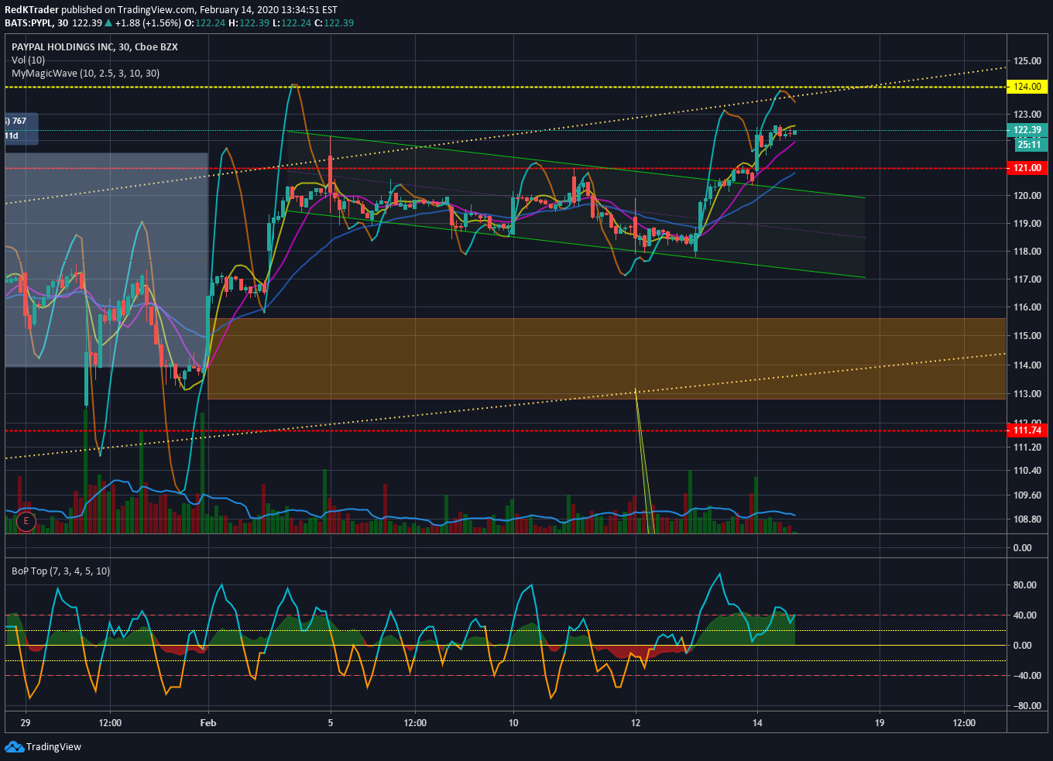
Task: Click the RedKTrader author name
Action: click(x=32, y=10)
